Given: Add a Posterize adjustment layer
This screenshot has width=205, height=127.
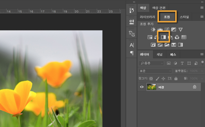Looking at the screenshot, I should tap(160, 45).
